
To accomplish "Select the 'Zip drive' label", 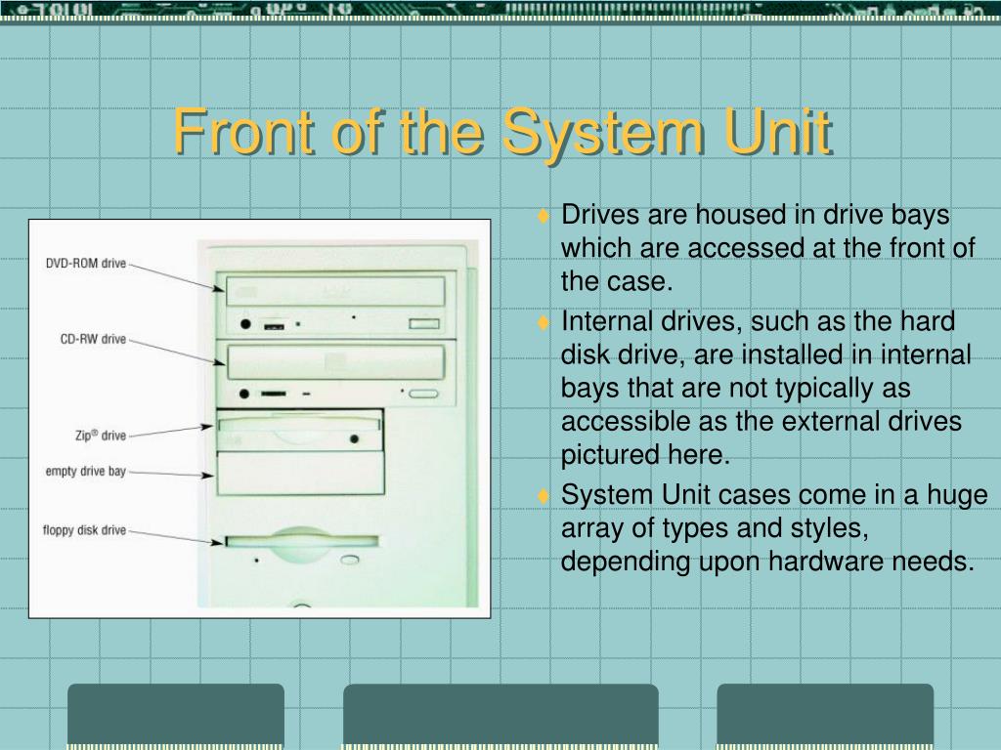I will click(101, 436).
